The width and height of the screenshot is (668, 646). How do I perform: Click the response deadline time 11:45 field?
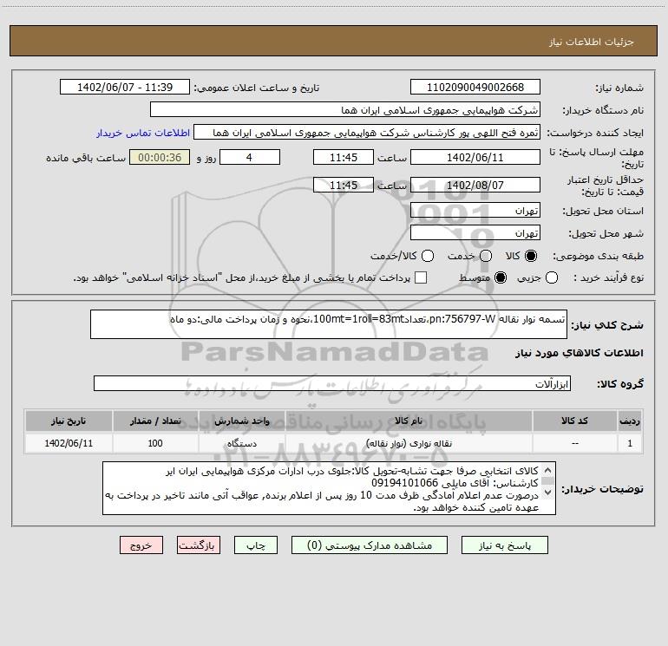[344, 157]
